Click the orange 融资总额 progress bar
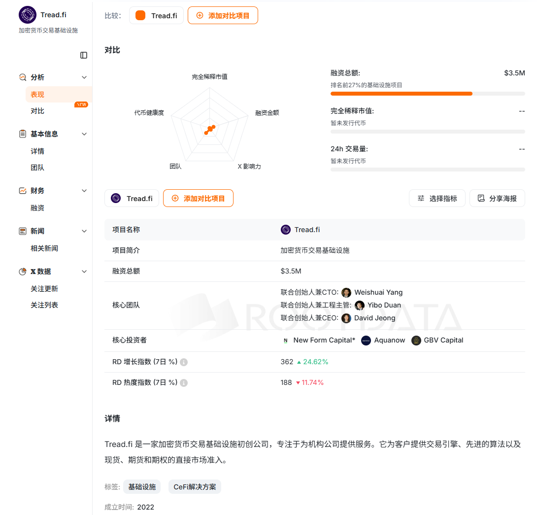Viewport: 537px width, 515px height. (401, 94)
